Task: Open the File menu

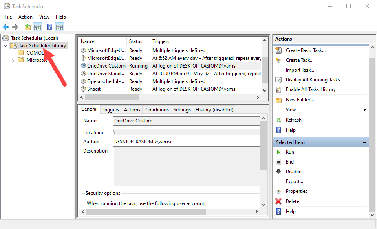Action: click(8, 17)
